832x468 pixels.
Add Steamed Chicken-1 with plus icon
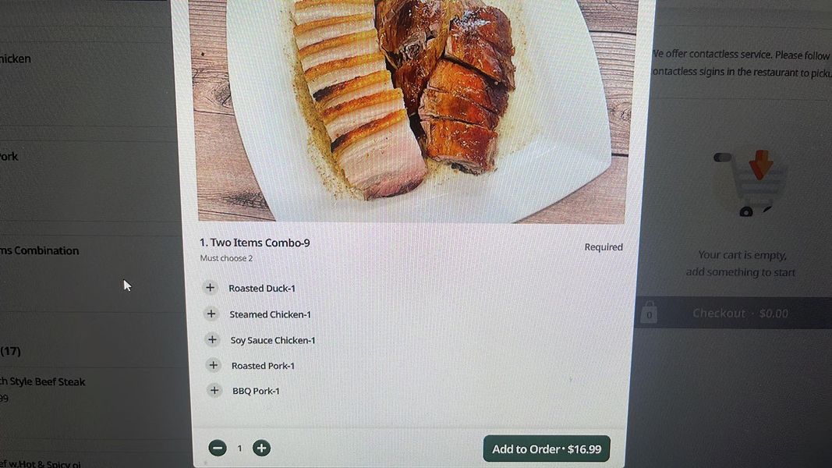click(211, 314)
